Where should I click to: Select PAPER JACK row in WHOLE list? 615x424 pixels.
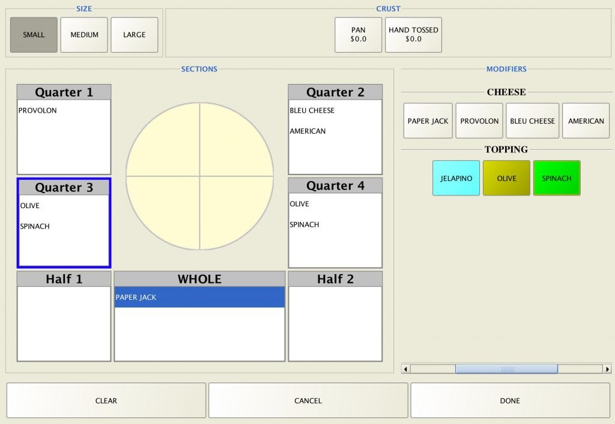pyautogui.click(x=199, y=297)
